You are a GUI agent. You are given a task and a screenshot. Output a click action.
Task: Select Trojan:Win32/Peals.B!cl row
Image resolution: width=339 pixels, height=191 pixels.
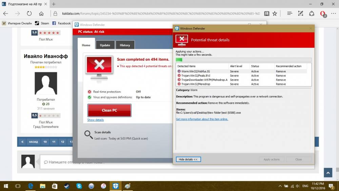pyautogui.click(x=242, y=76)
